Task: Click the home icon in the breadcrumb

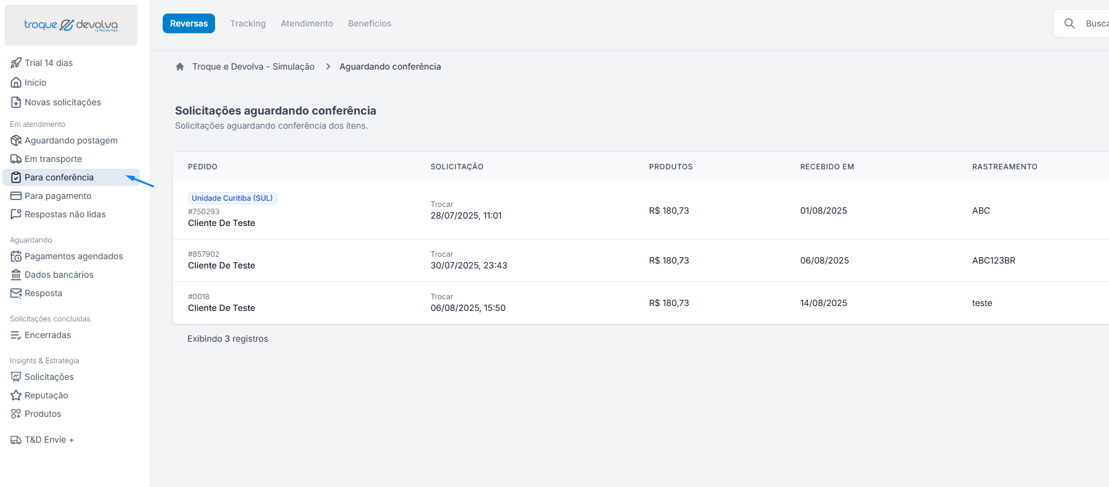Action: [x=180, y=66]
